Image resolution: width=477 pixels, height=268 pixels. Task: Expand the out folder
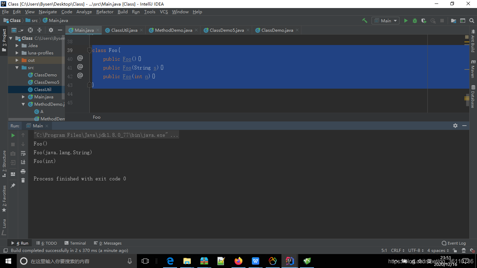click(x=17, y=60)
